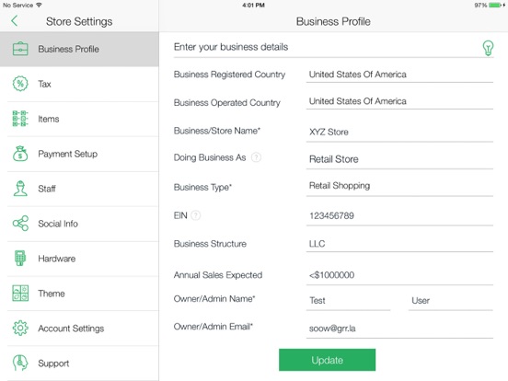The width and height of the screenshot is (508, 381).
Task: Show the EIN help question mark
Action: click(x=195, y=215)
